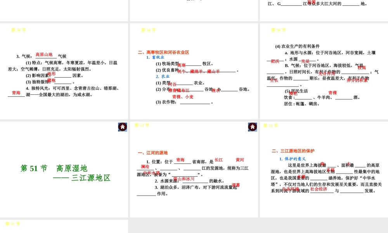Click the red answer 雪山和冰川
The height and width of the screenshot is (233, 388).
(184, 179)
